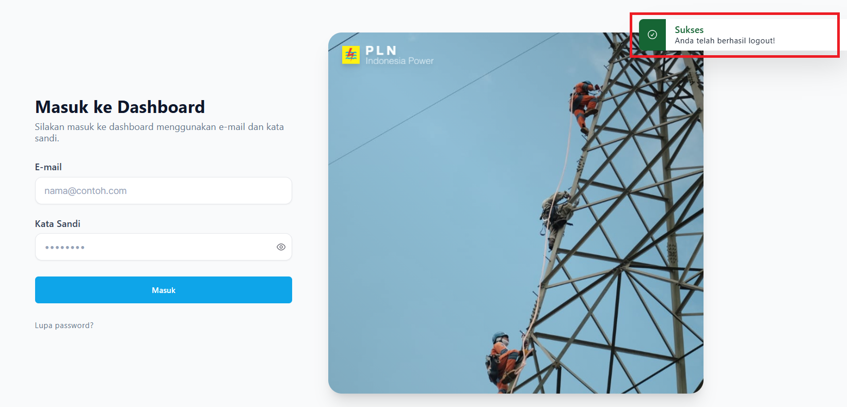Screen dimensions: 847x407
Task: Click the topmost climbing worker in photo
Action: [x=585, y=105]
